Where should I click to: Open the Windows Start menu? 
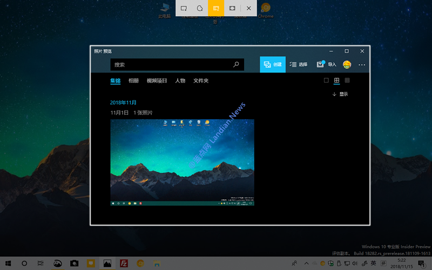point(8,264)
